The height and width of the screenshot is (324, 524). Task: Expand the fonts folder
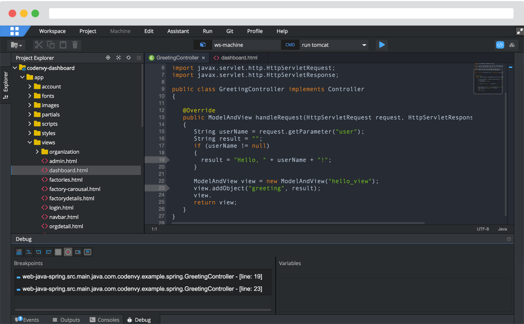pos(29,96)
